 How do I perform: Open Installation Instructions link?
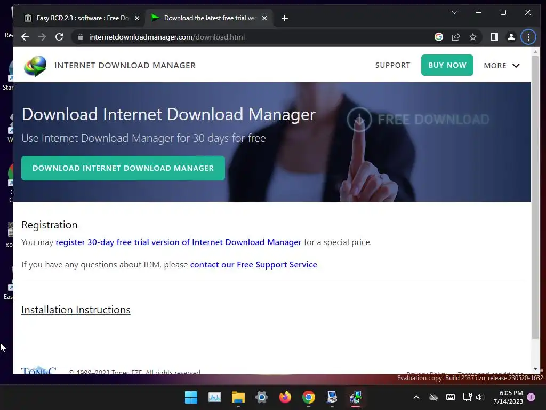(76, 310)
